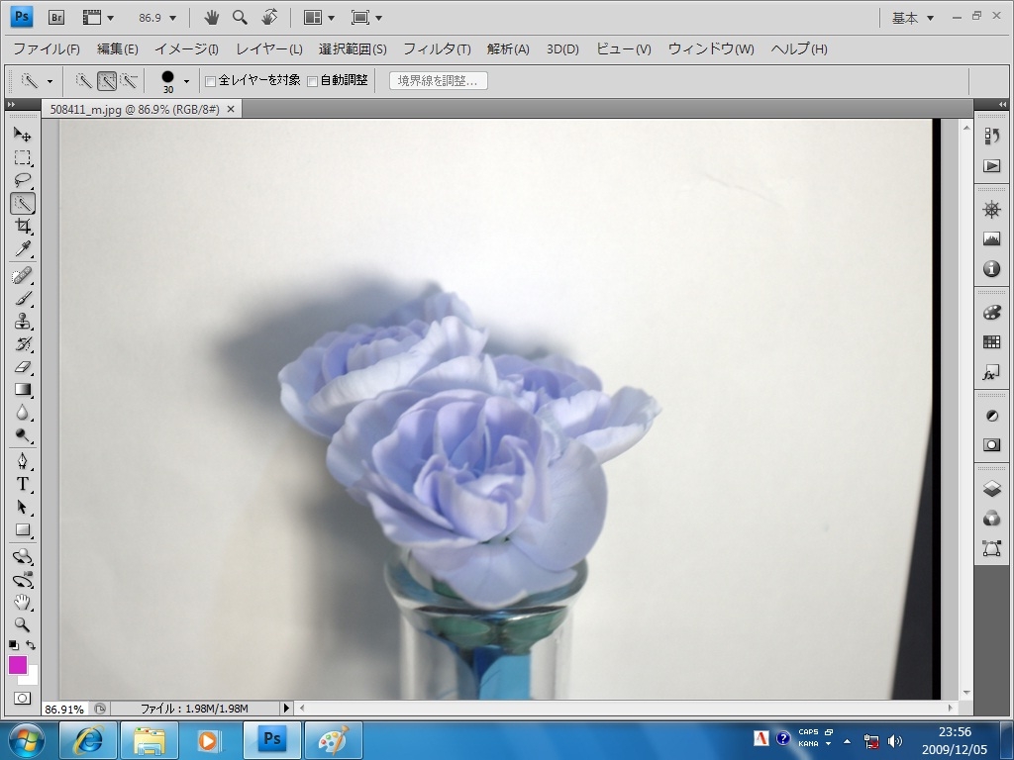This screenshot has width=1014, height=760.
Task: Open the イメージ(I) menu
Action: (186, 48)
